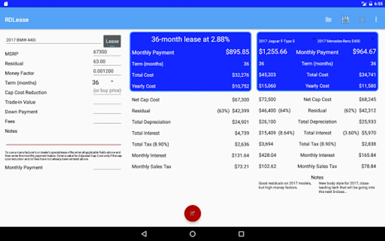Image resolution: width=385 pixels, height=241 pixels.
Task: Focus the Cap Cost Reduction input field
Action: pos(107,91)
